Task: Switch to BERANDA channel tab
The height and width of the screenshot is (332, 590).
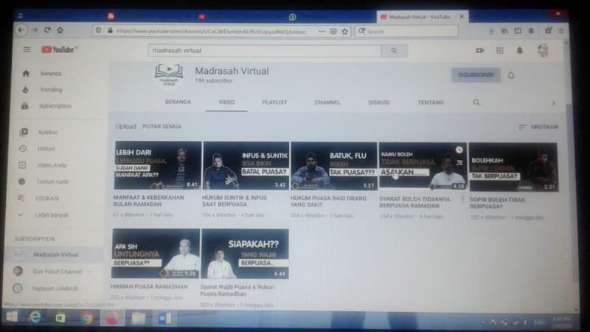Action: (x=178, y=102)
